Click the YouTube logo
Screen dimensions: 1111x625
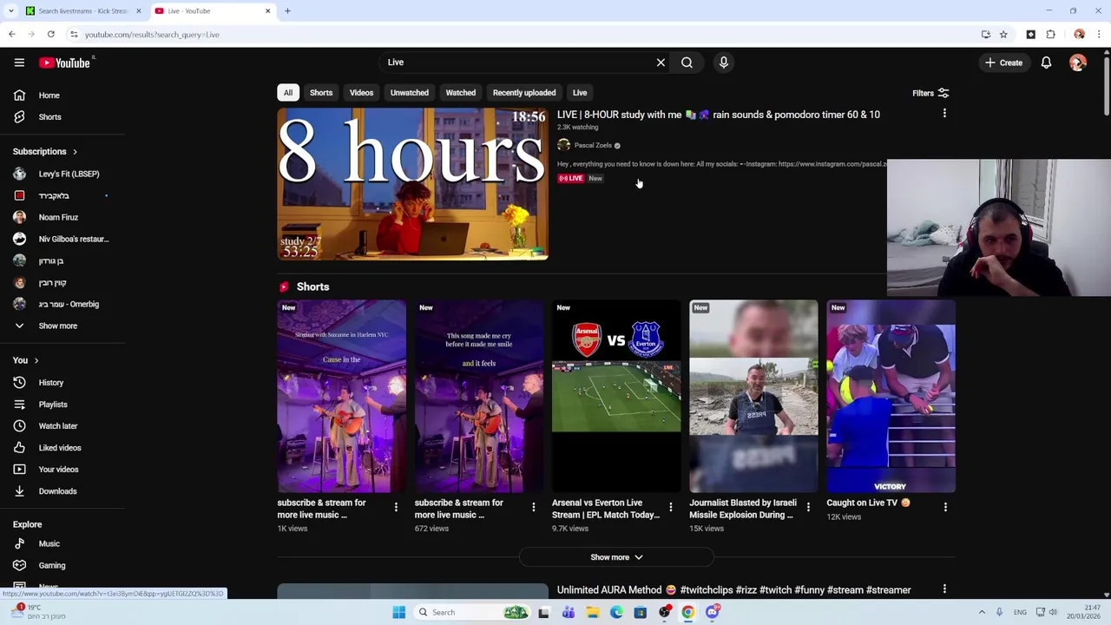point(65,62)
